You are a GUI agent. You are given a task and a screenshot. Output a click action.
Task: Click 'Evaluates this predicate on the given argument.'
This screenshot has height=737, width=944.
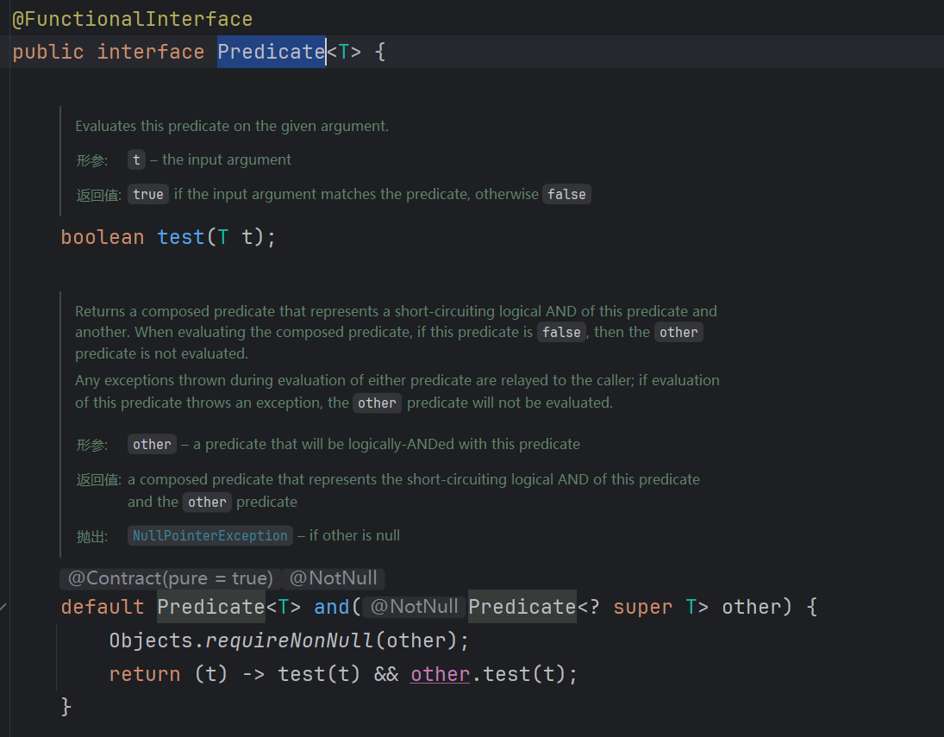coord(232,126)
